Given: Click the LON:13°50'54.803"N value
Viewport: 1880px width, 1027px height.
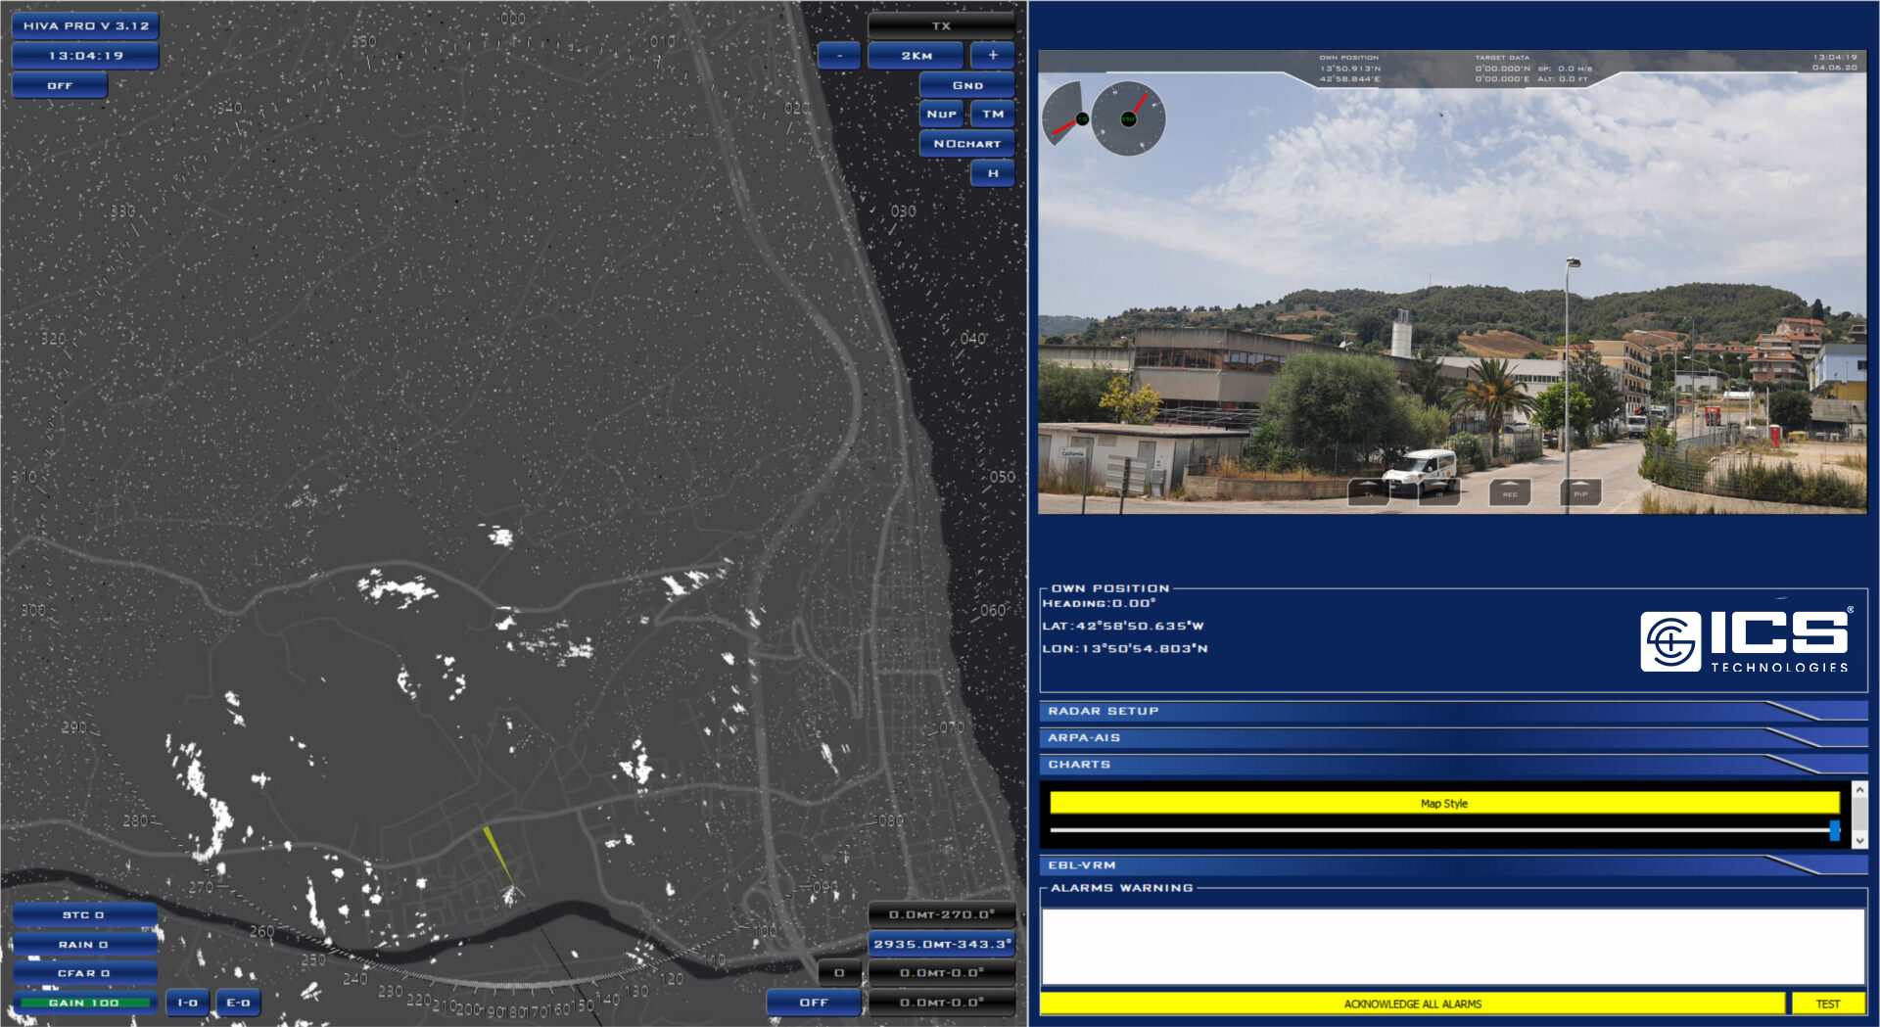Looking at the screenshot, I should (x=1125, y=648).
